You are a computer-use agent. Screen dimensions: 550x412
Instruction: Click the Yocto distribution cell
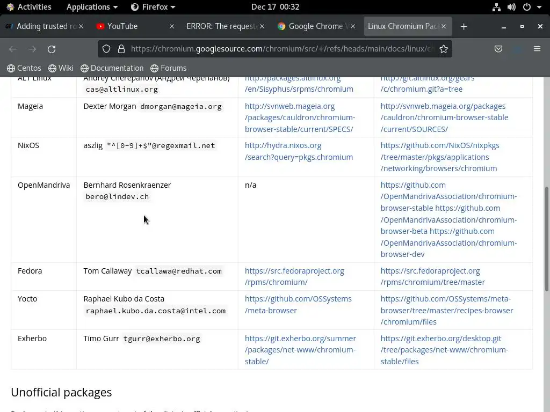click(44, 310)
